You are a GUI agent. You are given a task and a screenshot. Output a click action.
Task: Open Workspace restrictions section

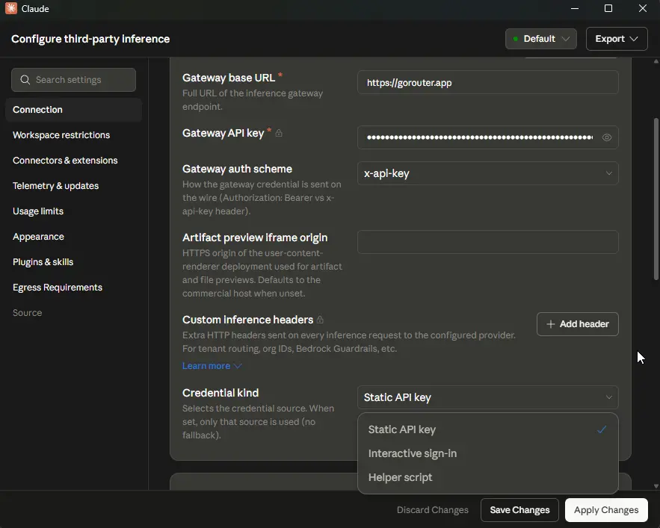[73, 135]
